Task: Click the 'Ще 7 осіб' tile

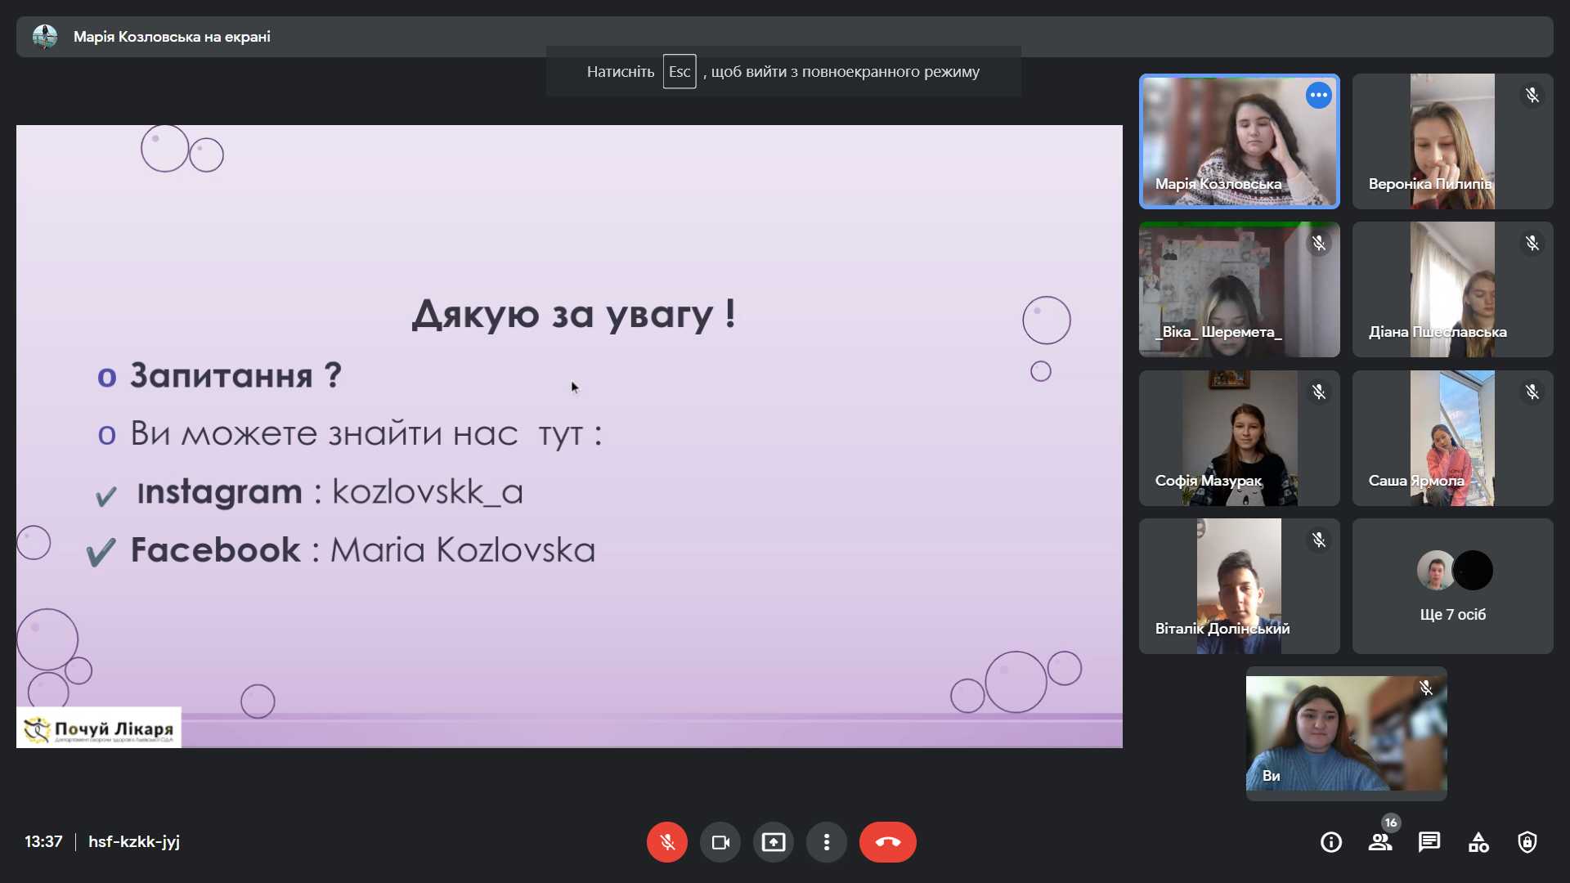Action: pyautogui.click(x=1452, y=586)
